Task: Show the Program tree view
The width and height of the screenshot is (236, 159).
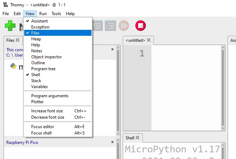Action: coord(58,69)
